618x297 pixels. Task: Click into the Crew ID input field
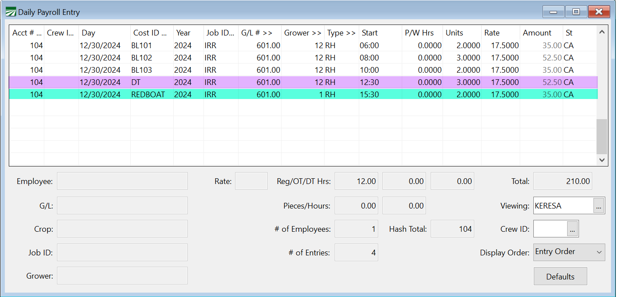pyautogui.click(x=550, y=229)
